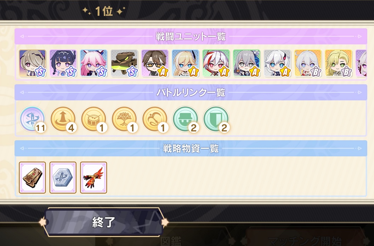Click the 終了 button
Screen dimensions: 374x246
(x=104, y=222)
